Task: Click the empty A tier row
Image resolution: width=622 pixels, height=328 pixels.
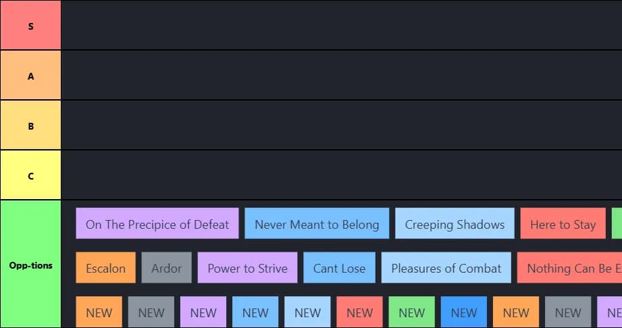Action: pyautogui.click(x=341, y=76)
